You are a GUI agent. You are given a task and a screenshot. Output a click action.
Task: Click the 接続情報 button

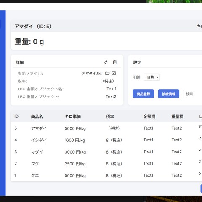pyautogui.click(x=168, y=94)
